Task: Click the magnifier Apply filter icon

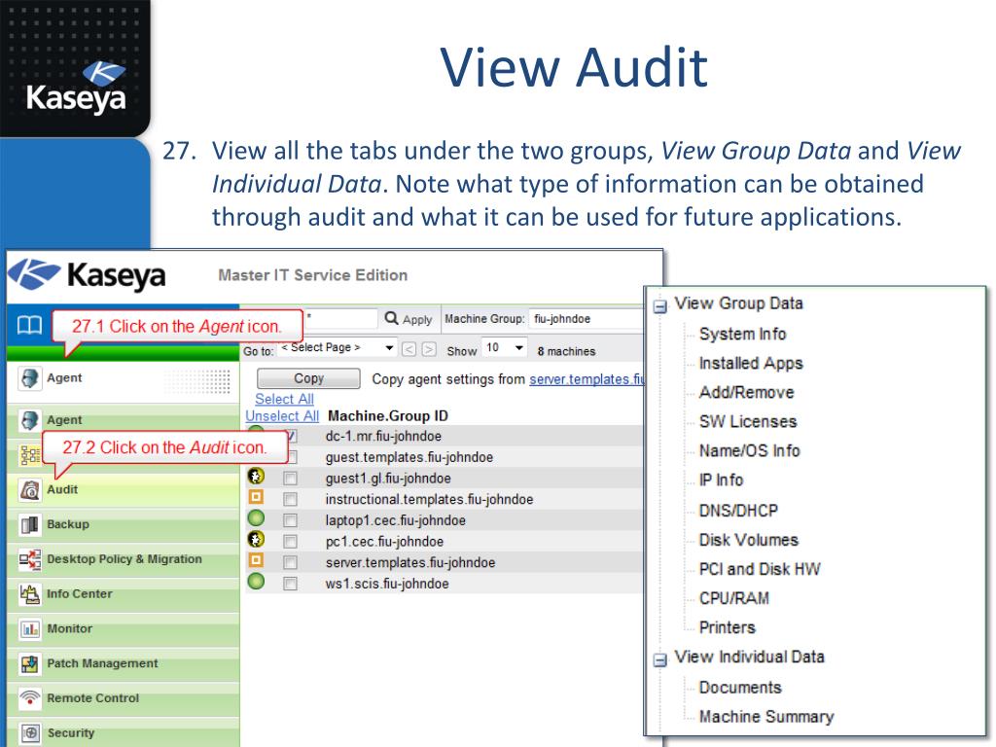Action: coord(392,318)
